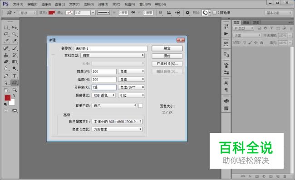
Task: Enable the 对齐边缘 checkbox
Action: (x=215, y=13)
